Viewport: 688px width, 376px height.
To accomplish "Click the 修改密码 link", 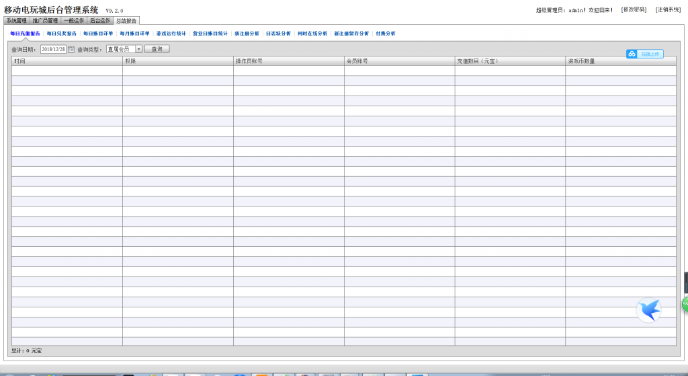I will point(634,9).
